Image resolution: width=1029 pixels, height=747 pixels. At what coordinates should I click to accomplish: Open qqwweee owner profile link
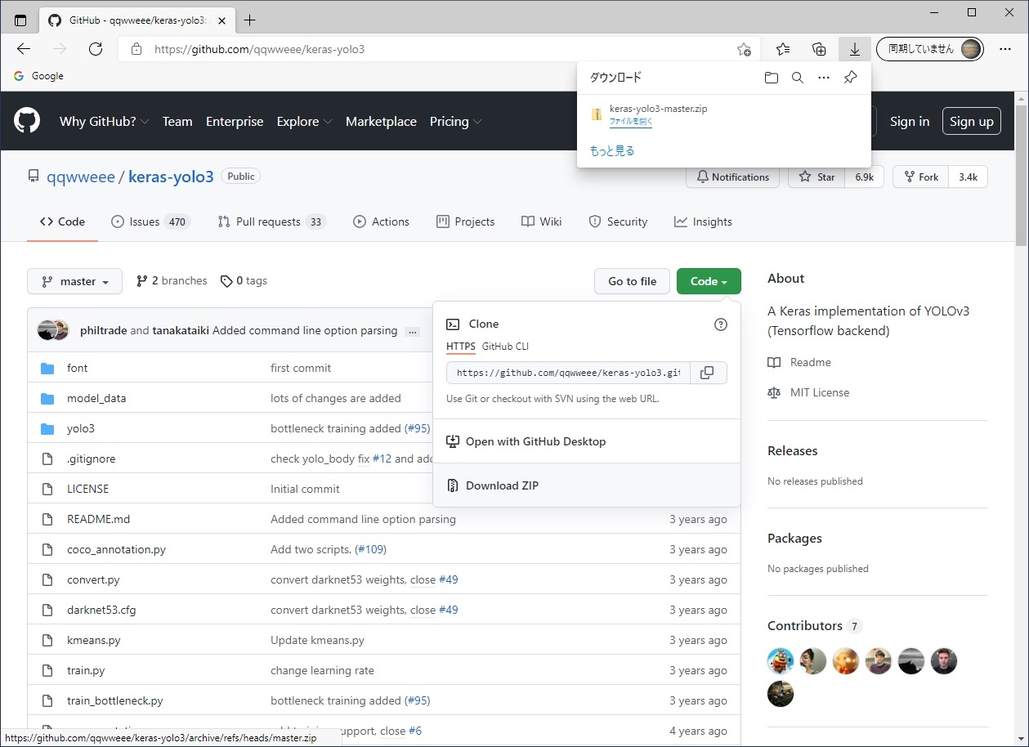coord(81,177)
